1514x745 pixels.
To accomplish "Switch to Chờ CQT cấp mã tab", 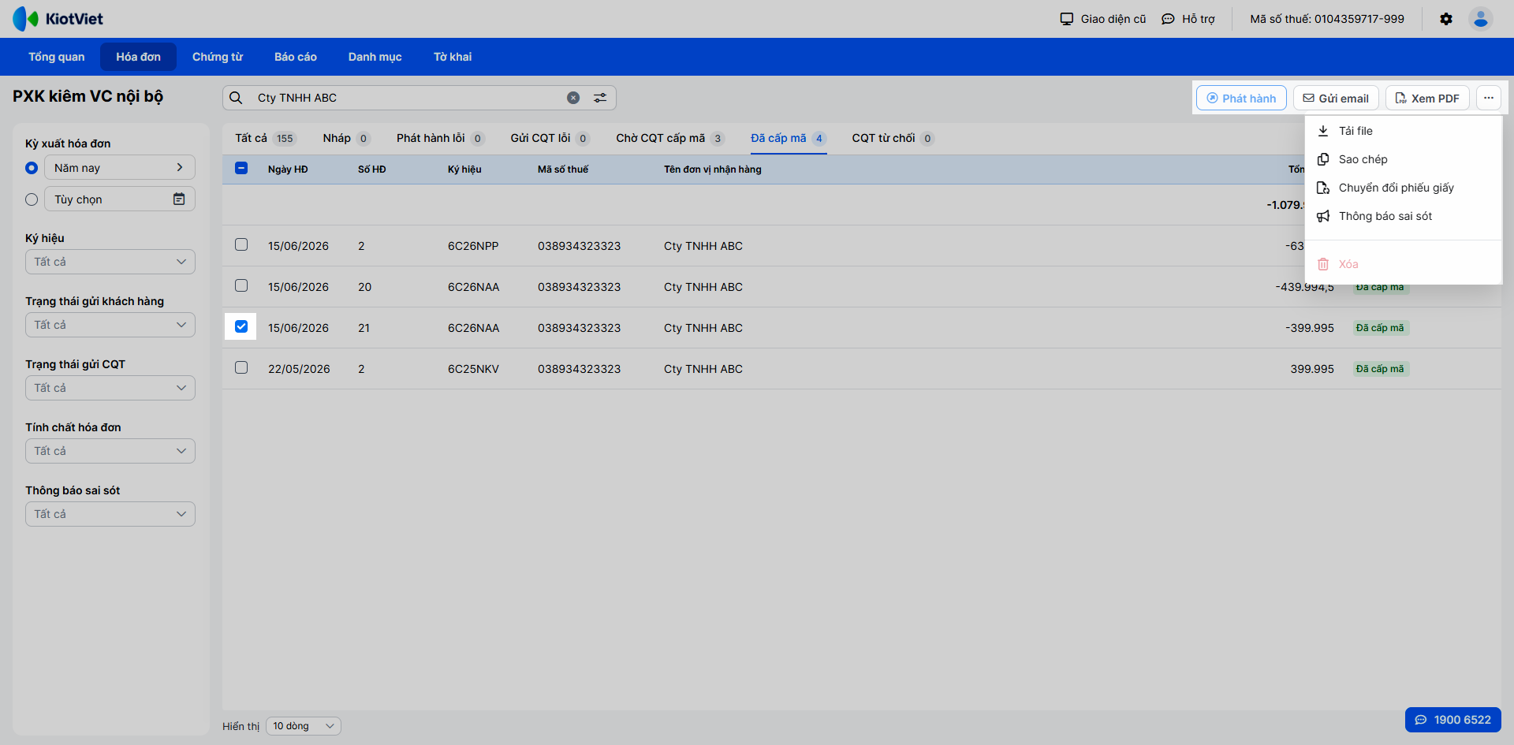I will (670, 138).
